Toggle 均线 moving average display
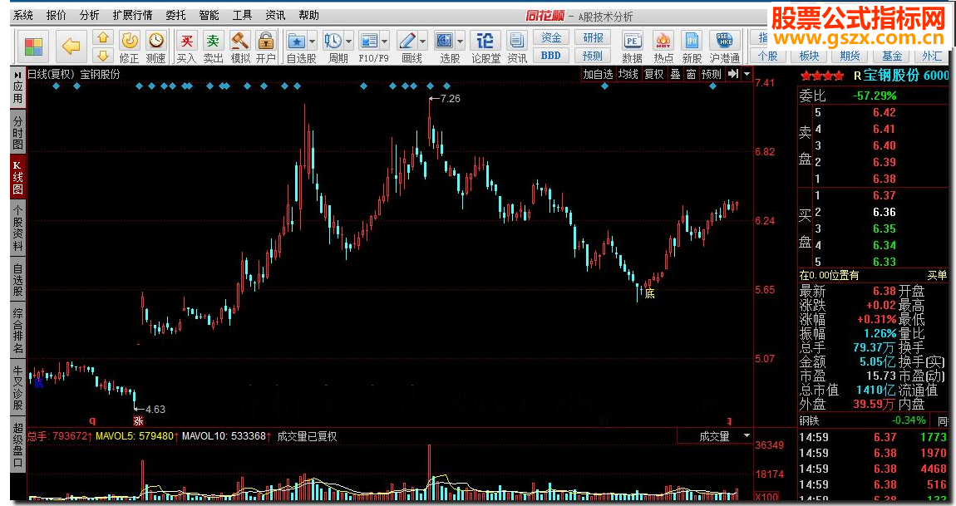 coord(628,74)
